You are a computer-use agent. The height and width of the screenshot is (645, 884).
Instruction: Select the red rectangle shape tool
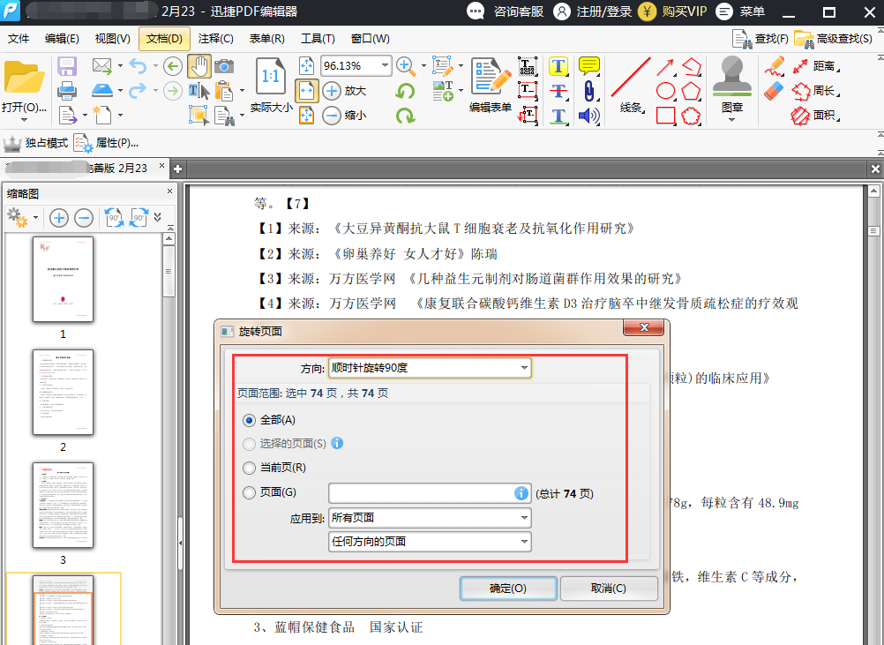pyautogui.click(x=666, y=116)
